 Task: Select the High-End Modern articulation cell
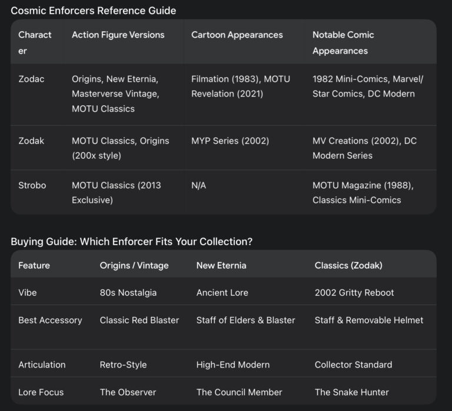click(233, 365)
